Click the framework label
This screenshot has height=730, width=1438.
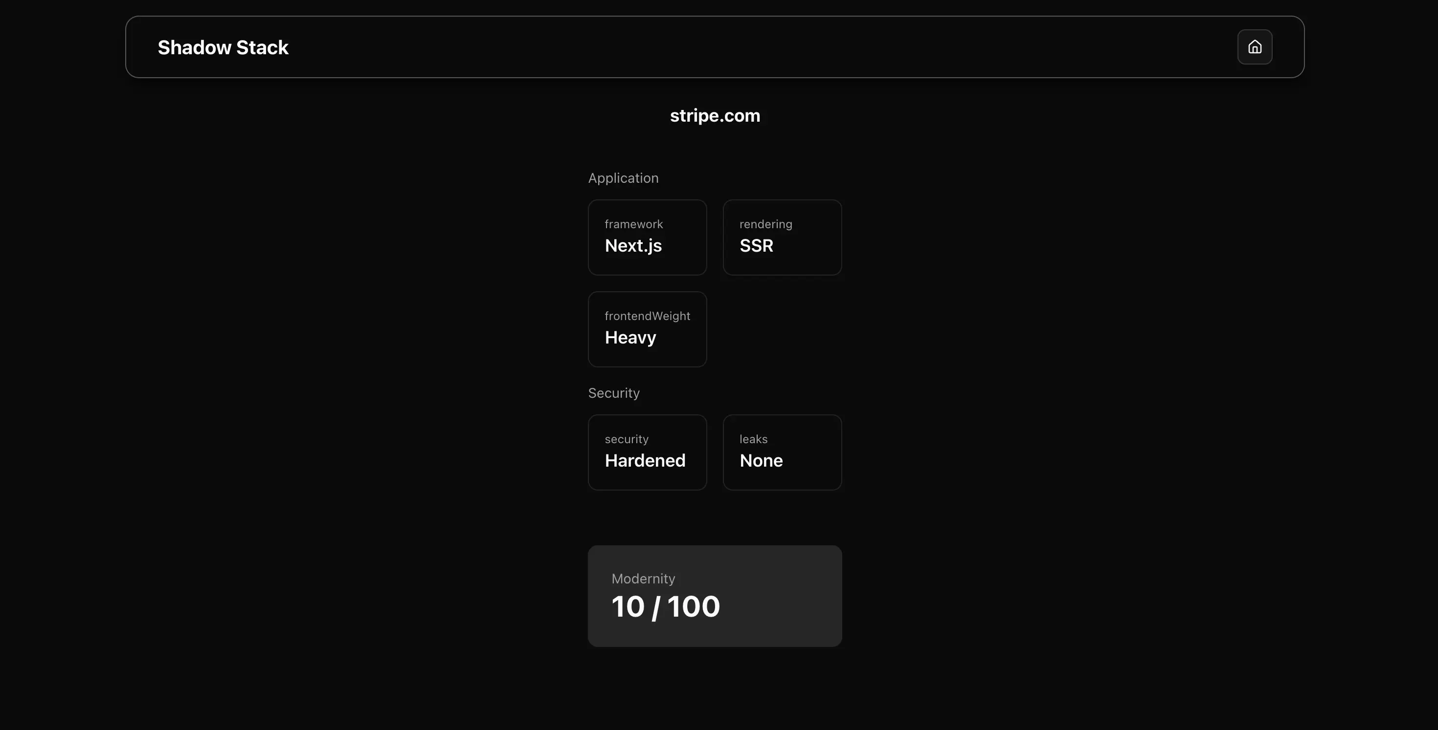(634, 224)
